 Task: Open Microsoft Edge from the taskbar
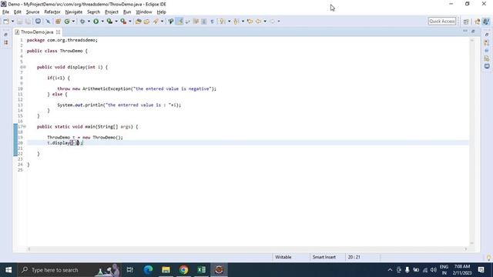point(148,270)
